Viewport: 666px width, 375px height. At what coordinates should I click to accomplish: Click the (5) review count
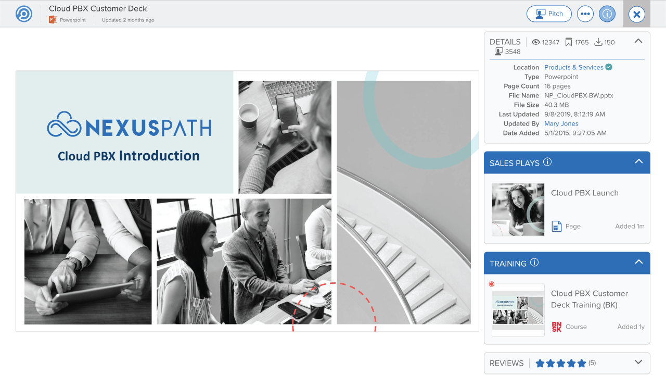pos(592,363)
